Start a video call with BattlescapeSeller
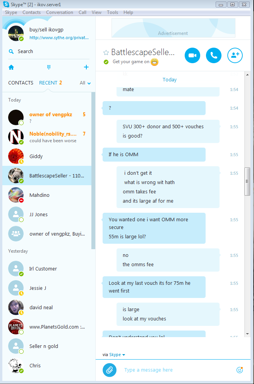This screenshot has width=254, height=384. coord(192,55)
